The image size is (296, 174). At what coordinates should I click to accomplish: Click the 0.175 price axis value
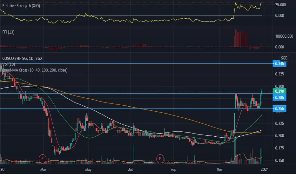click(x=279, y=148)
